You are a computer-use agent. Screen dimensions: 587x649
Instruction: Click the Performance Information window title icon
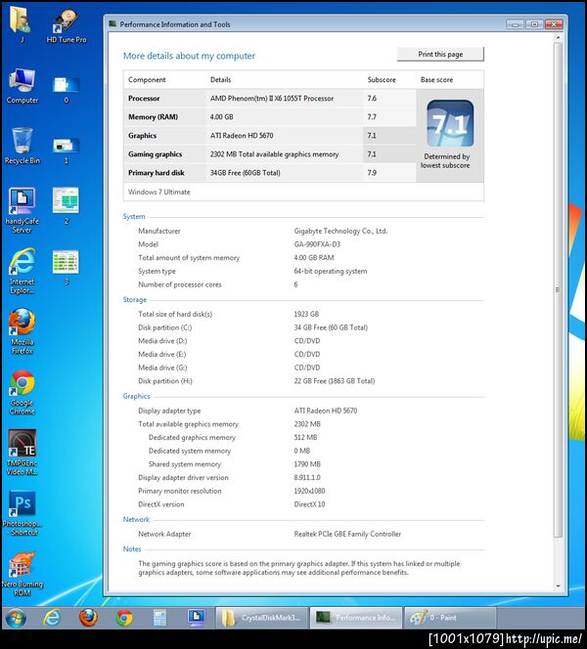(x=113, y=24)
